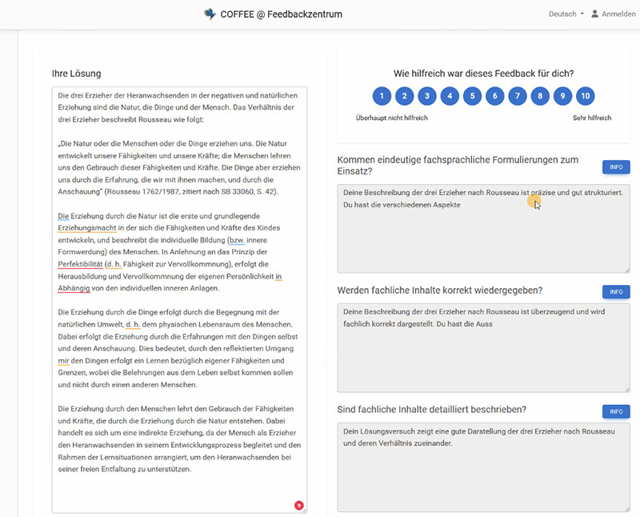
Task: Click the Überhaupt nicht hilfreich label
Action: point(391,118)
